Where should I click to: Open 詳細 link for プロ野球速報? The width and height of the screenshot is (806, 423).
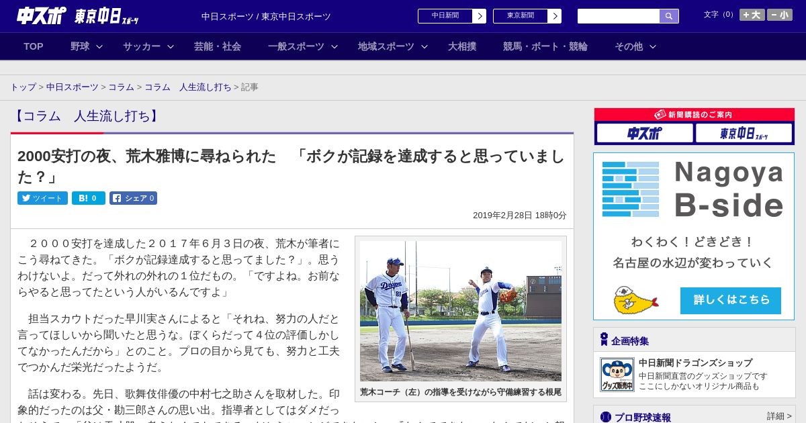pyautogui.click(x=778, y=416)
